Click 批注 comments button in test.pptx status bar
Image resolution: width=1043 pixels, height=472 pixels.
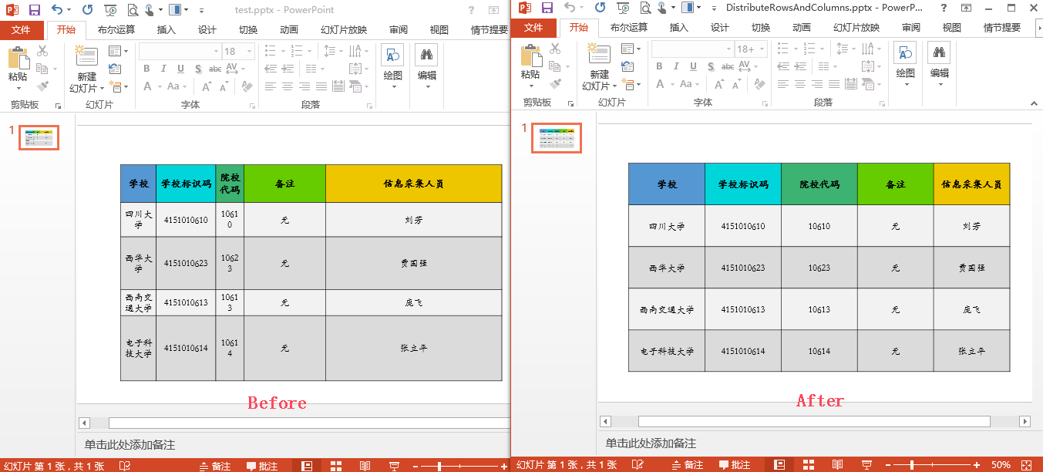262,466
